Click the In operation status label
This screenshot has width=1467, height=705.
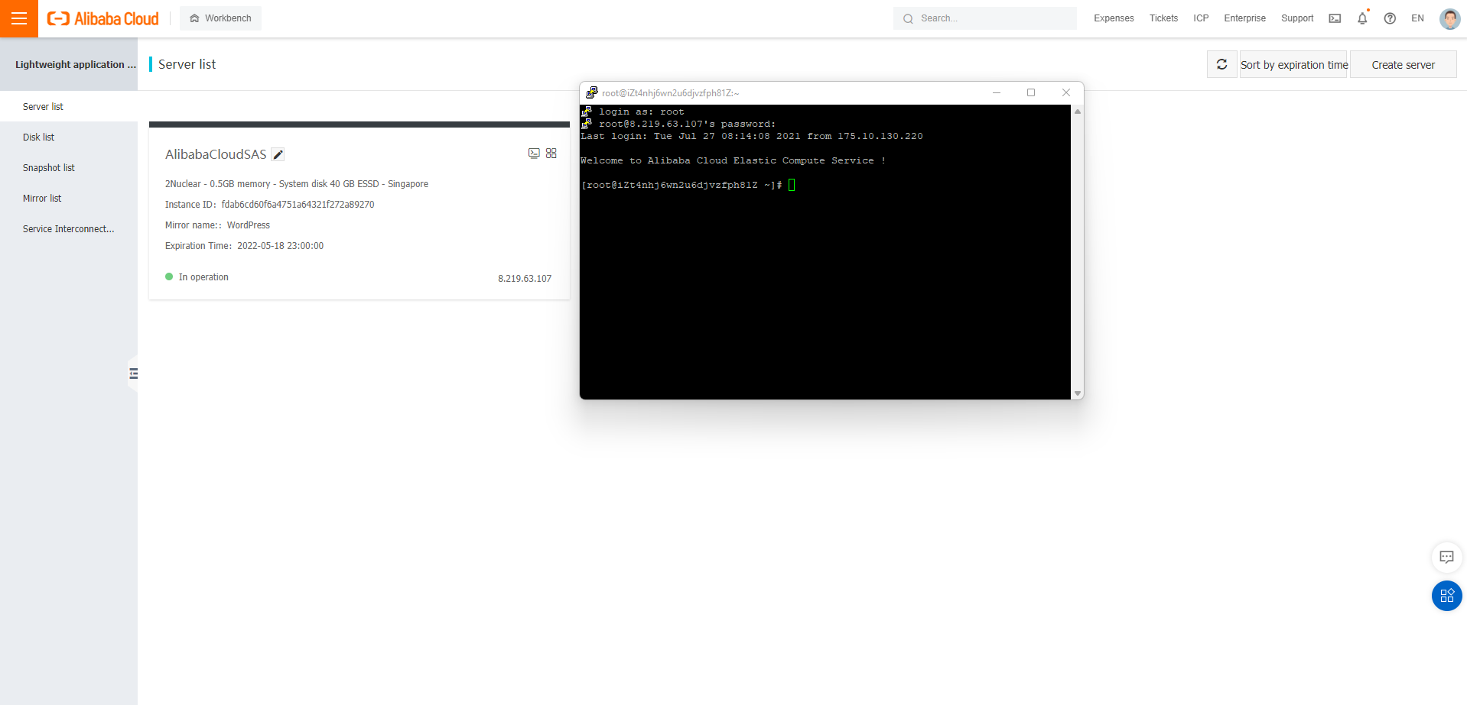click(x=203, y=277)
